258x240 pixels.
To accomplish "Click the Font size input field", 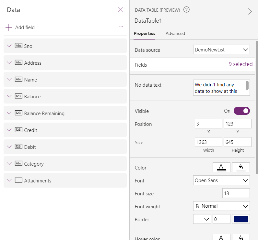I will 236,193.
